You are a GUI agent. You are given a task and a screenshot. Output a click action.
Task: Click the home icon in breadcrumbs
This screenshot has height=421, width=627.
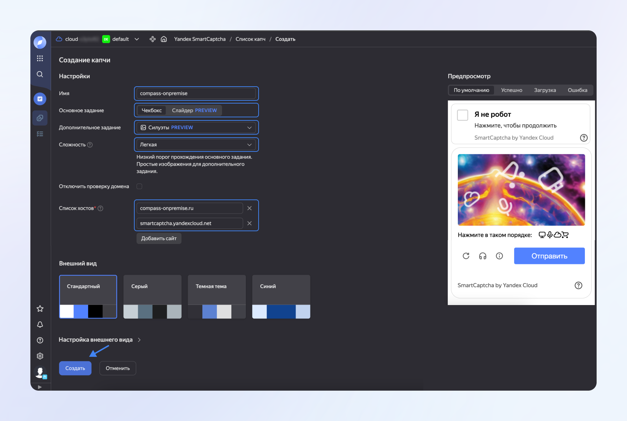tap(164, 39)
